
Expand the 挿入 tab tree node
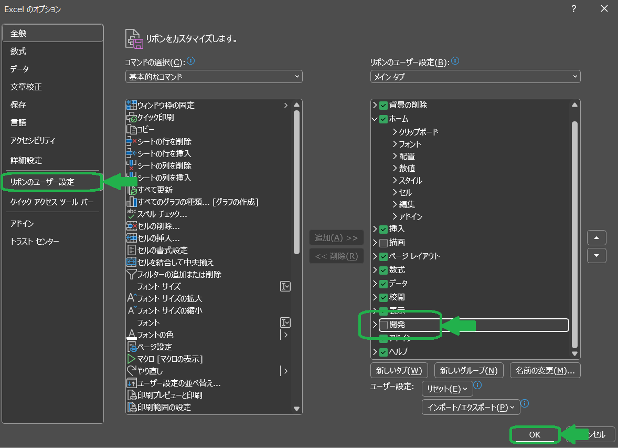coord(375,229)
